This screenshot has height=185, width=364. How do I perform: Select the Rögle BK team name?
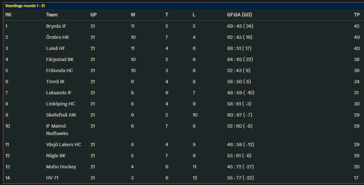[56, 156]
